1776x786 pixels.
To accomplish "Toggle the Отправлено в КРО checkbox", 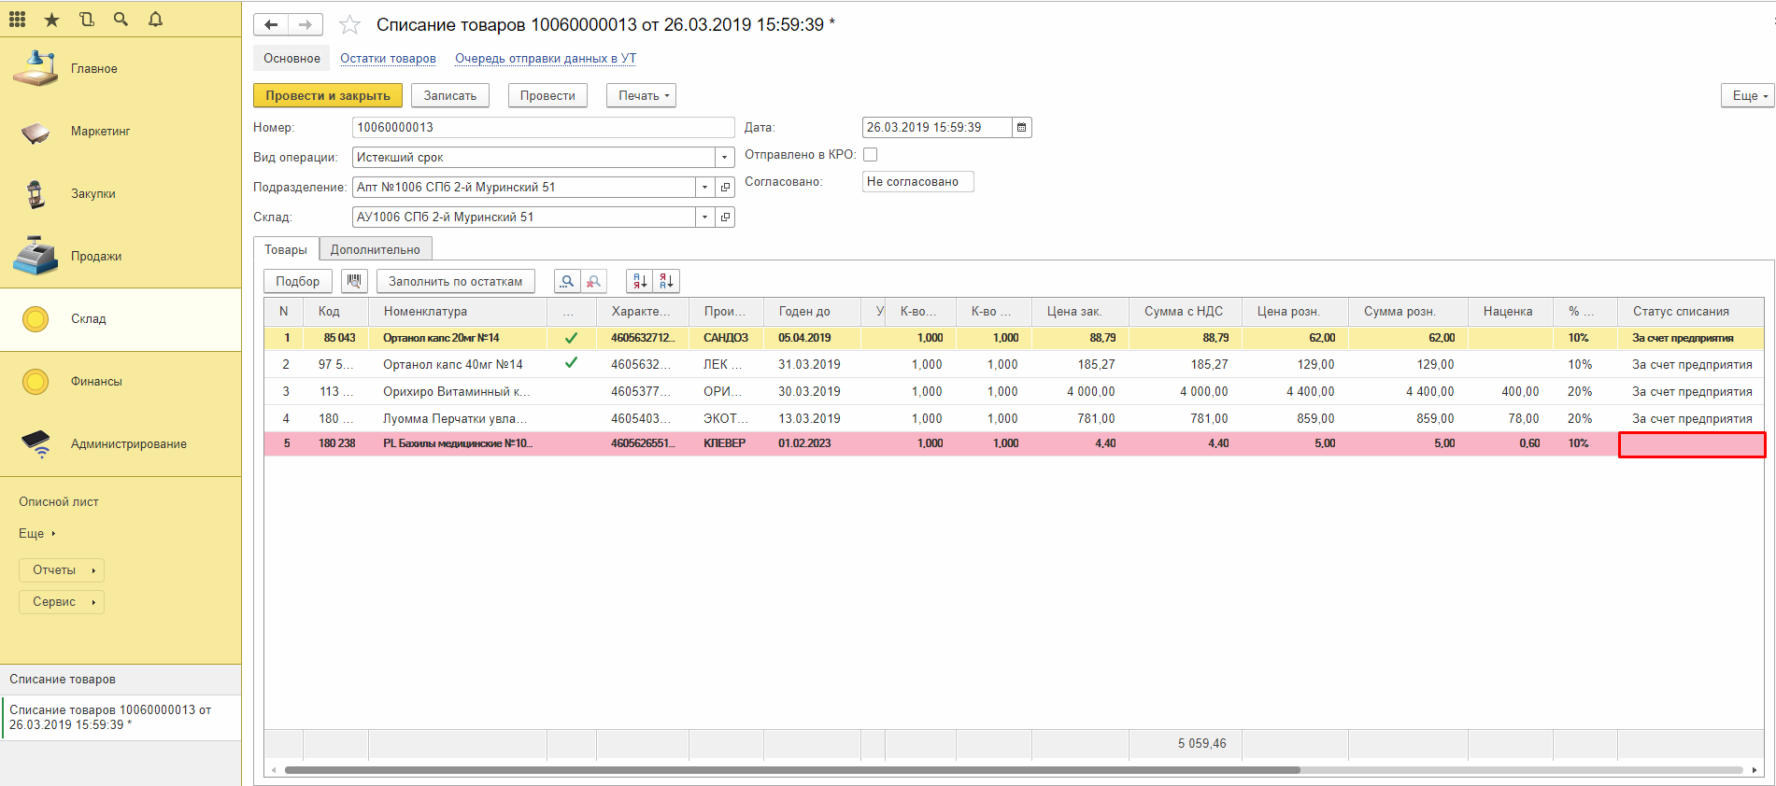I will [x=870, y=155].
